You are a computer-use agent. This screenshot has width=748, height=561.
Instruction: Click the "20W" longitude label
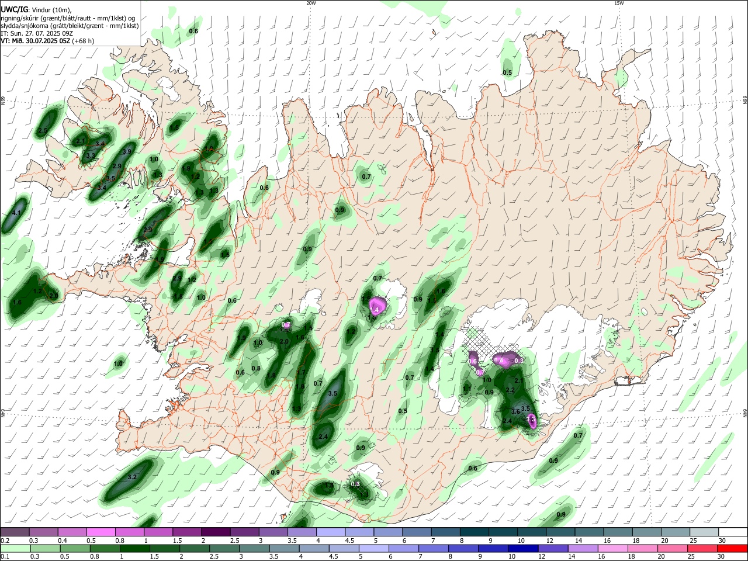click(311, 3)
